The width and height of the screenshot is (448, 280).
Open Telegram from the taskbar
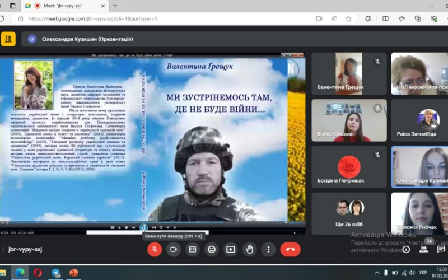[x=56, y=273]
